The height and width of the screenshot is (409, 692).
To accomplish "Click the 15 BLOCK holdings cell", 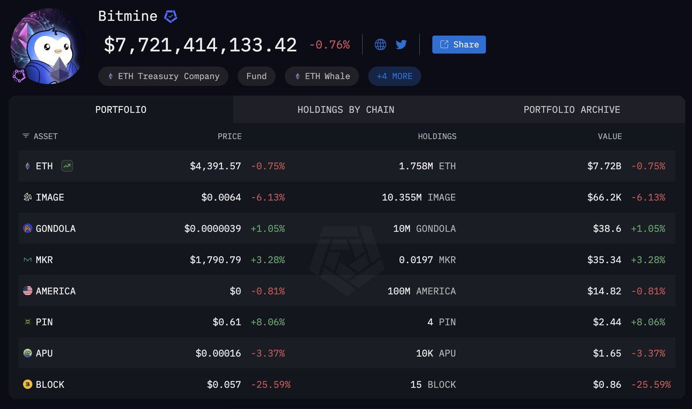I will tap(433, 384).
